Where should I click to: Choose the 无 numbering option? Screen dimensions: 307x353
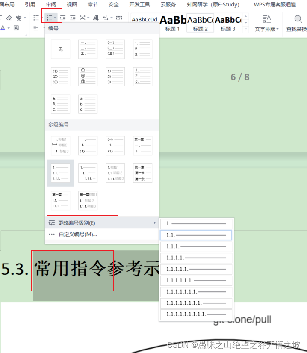[x=60, y=49]
